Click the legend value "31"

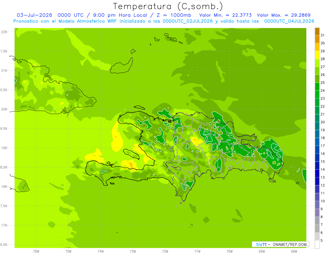point(323,35)
